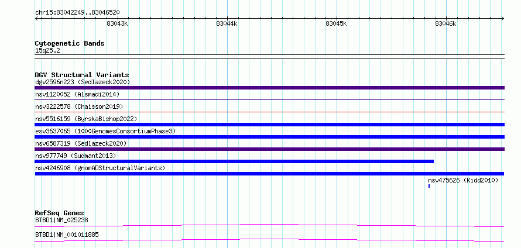Select the magenta BTBD1 NM_001011885 gene line
Image resolution: width=521 pixels, height=248 pixels.
point(269,240)
